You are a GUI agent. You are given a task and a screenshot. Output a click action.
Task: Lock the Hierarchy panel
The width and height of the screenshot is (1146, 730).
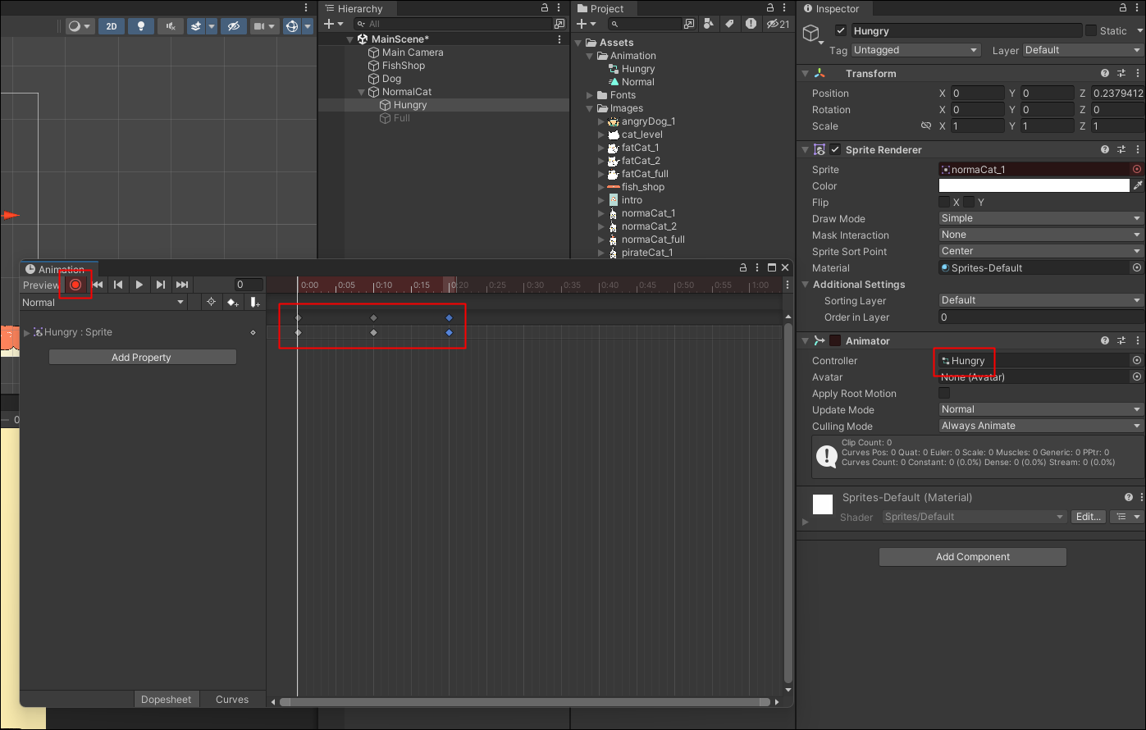[545, 7]
